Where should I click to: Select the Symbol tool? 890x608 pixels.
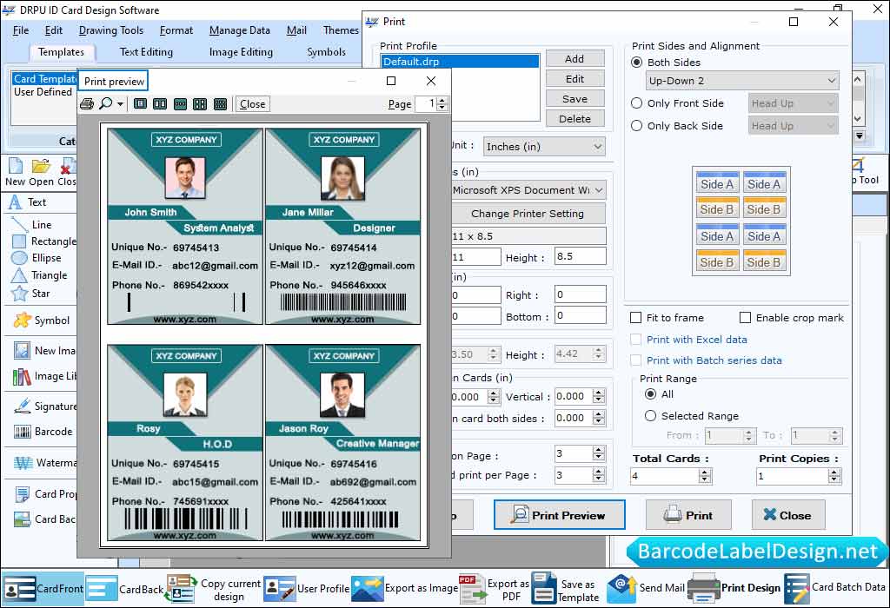[x=42, y=321]
